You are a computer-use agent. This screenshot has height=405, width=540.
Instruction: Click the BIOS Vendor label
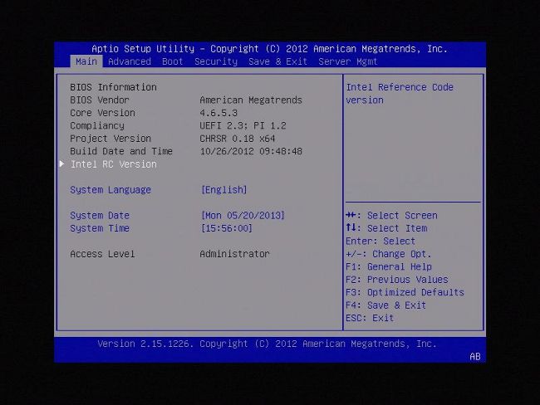tap(100, 100)
